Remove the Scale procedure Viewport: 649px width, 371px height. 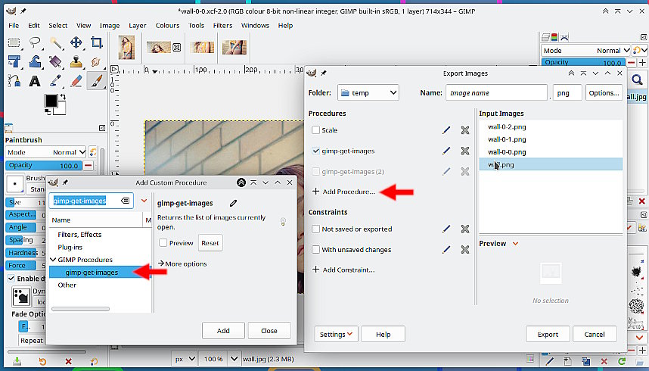point(465,130)
